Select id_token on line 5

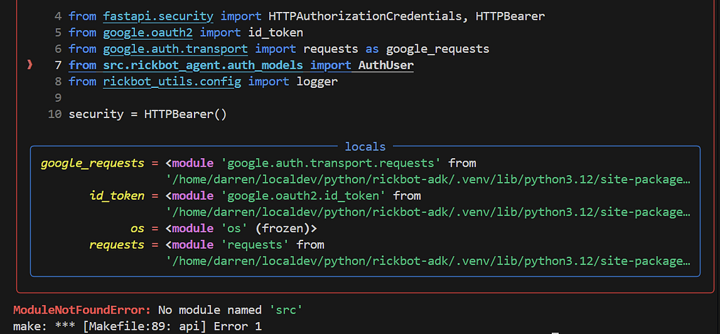[276, 33]
